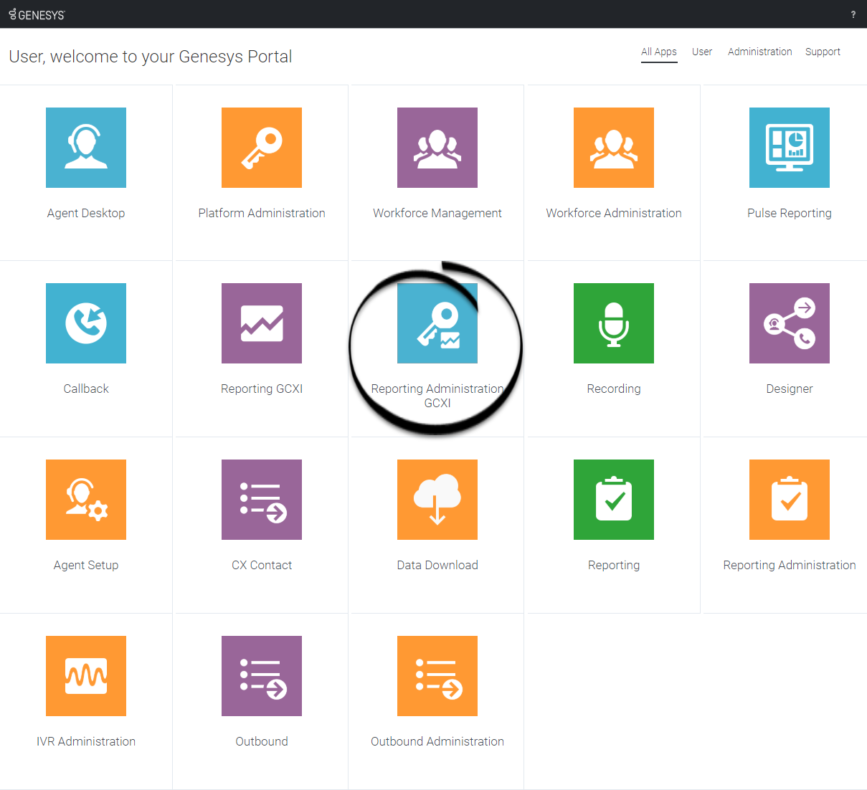Launch Reporting Administration GCXI key icon
867x790 pixels.
(437, 323)
